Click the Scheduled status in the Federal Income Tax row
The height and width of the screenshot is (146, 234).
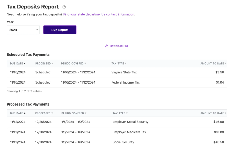pos(43,82)
